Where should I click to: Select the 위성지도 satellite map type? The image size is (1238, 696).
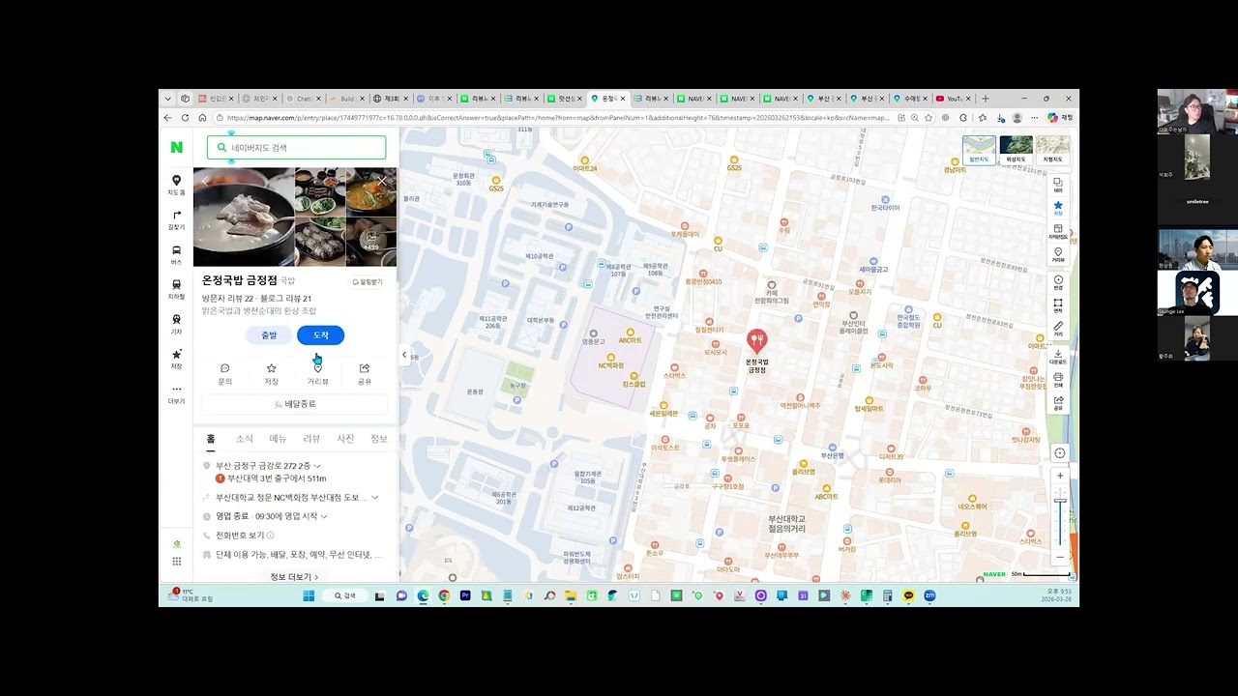(x=1016, y=150)
